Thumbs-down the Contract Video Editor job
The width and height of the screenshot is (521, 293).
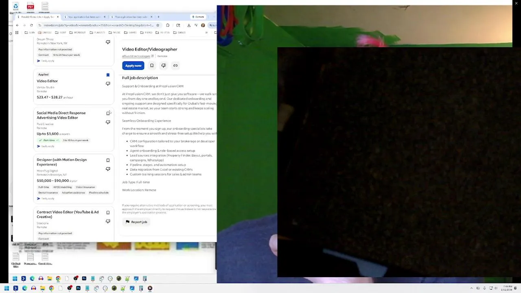coord(108,221)
